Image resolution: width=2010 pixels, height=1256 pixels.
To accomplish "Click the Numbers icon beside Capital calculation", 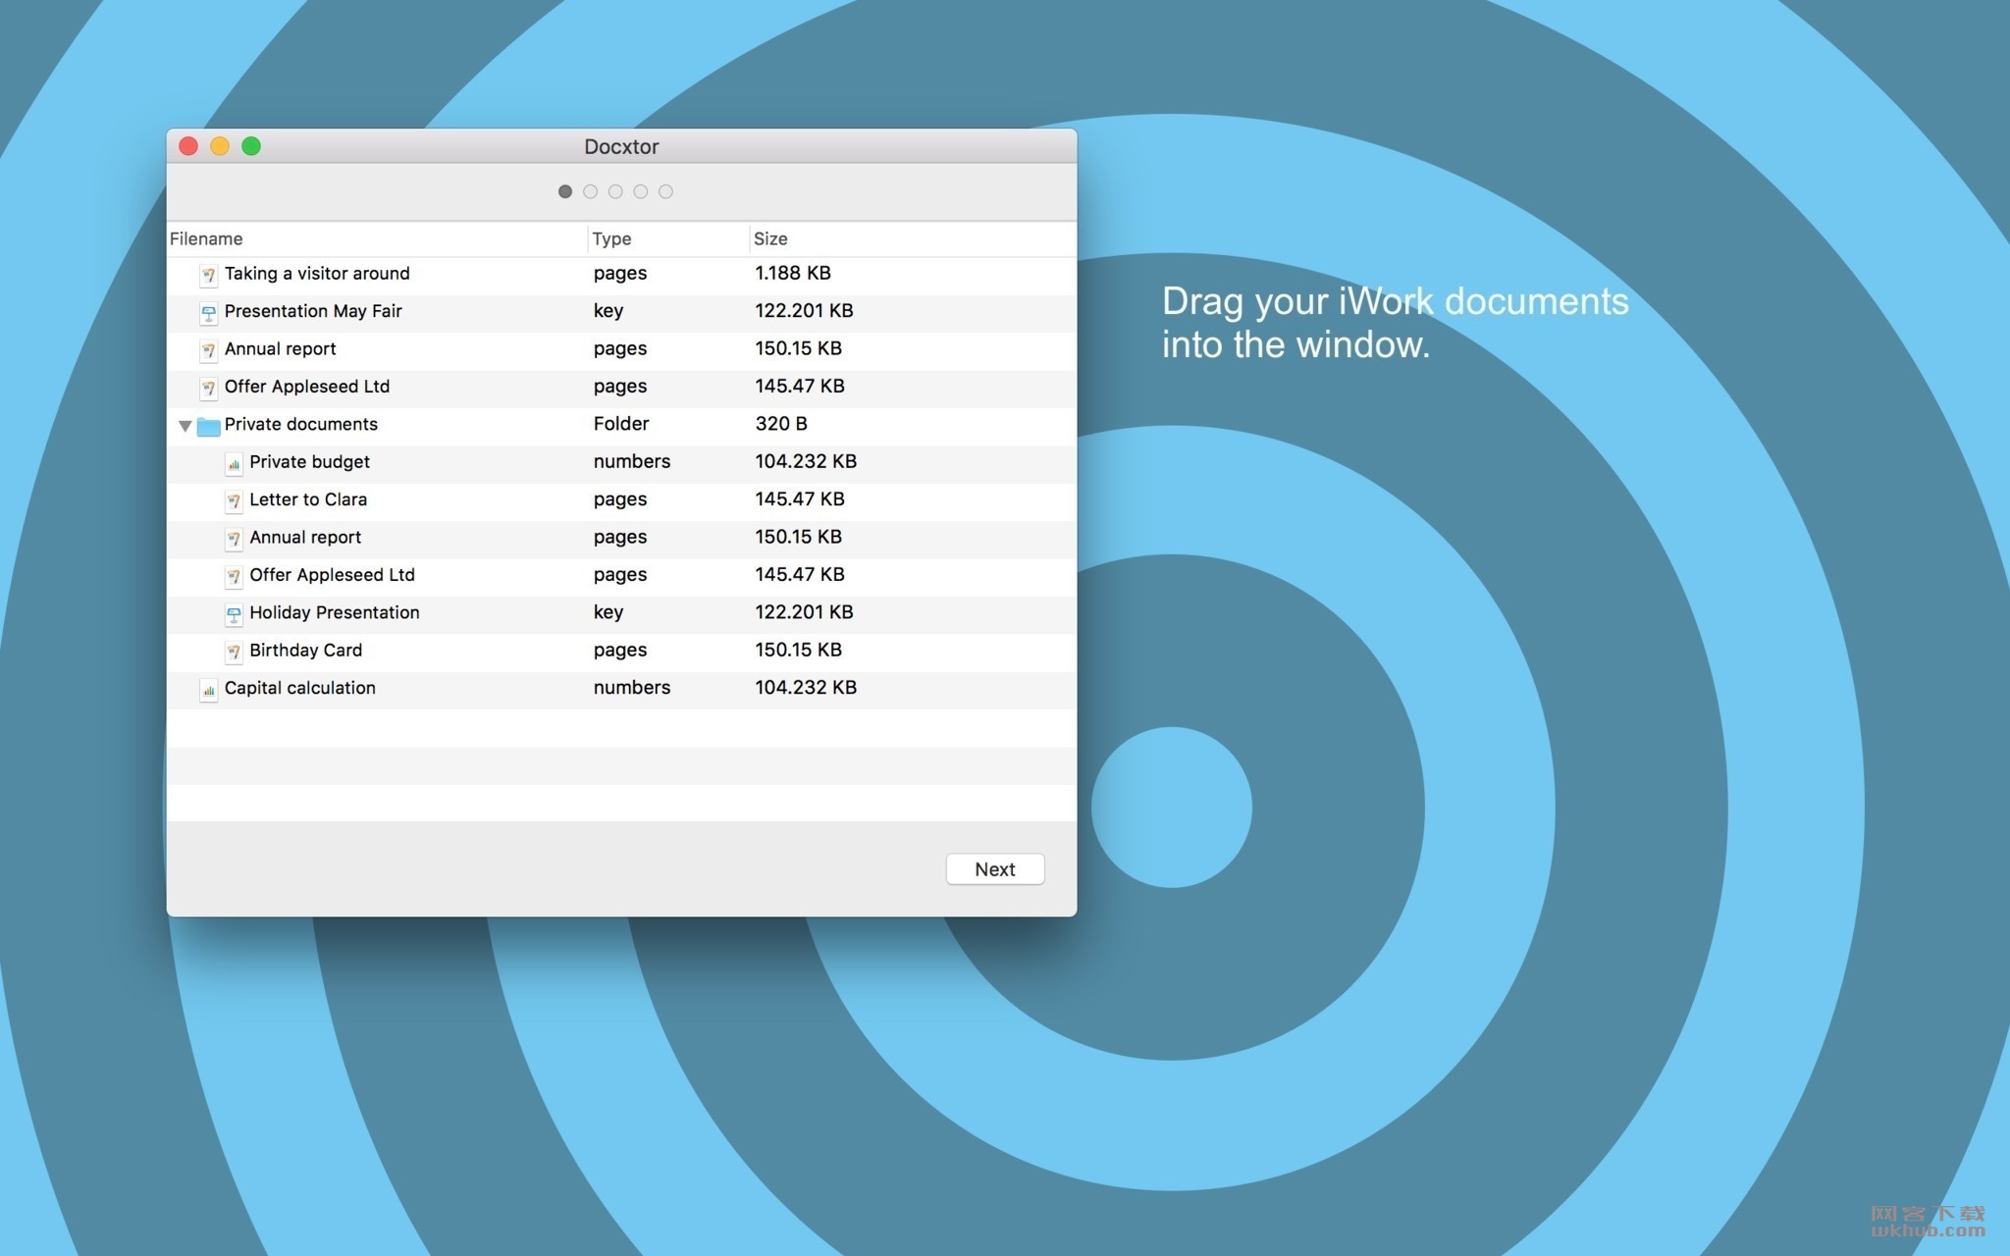I will click(x=208, y=690).
